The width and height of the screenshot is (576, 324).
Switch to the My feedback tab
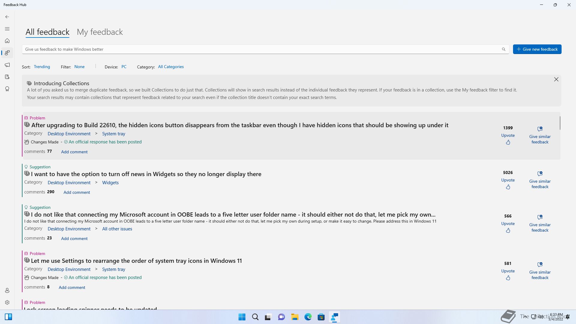pos(100,32)
